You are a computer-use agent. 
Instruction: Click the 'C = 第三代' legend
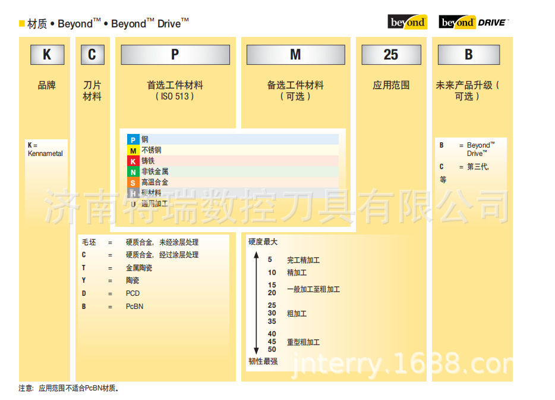click(465, 167)
